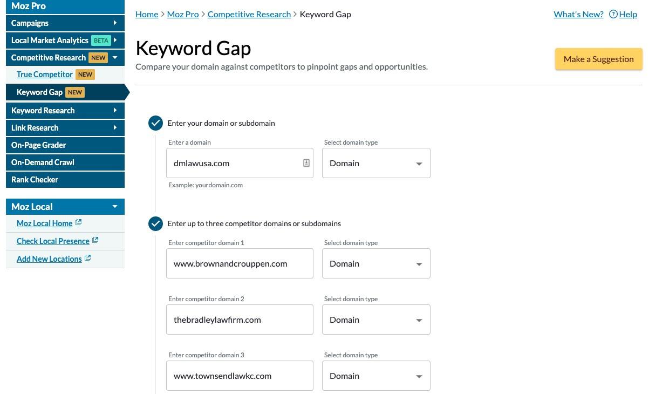The height and width of the screenshot is (394, 669).
Task: Open the Campaigns sidebar menu
Action: [x=65, y=23]
